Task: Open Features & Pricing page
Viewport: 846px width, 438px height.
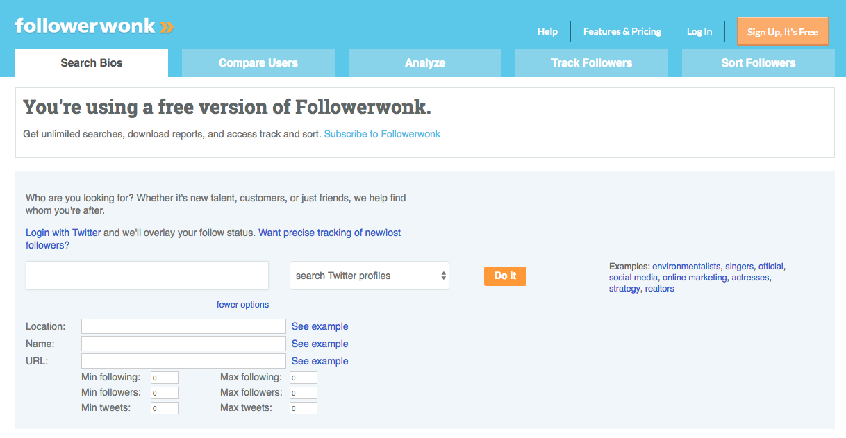Action: pos(622,31)
